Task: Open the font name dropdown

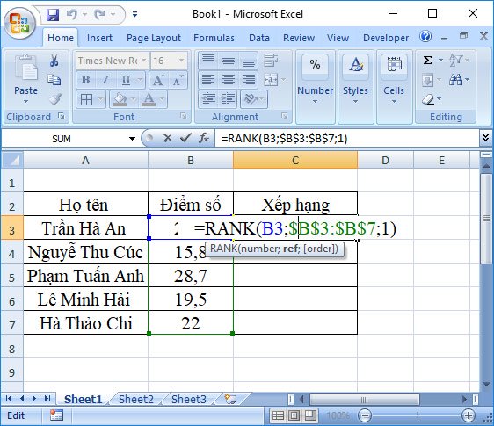Action: tap(143, 60)
